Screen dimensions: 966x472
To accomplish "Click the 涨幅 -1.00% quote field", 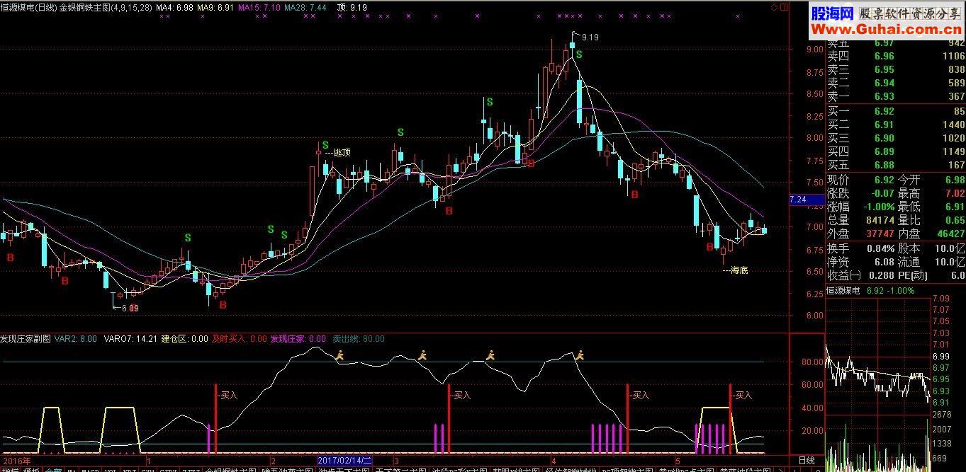I will (x=861, y=207).
